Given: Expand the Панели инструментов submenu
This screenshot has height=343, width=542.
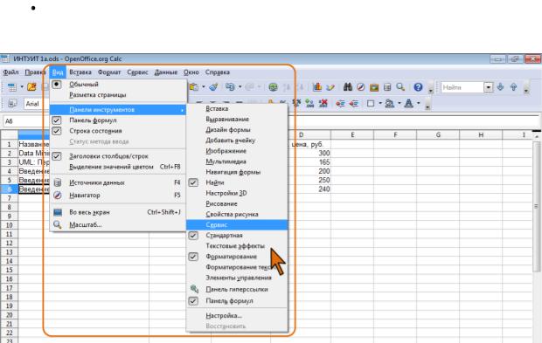Looking at the screenshot, I should pos(118,110).
